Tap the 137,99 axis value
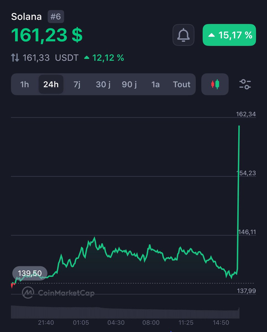Screen dimensions: 267x332 click(x=247, y=291)
